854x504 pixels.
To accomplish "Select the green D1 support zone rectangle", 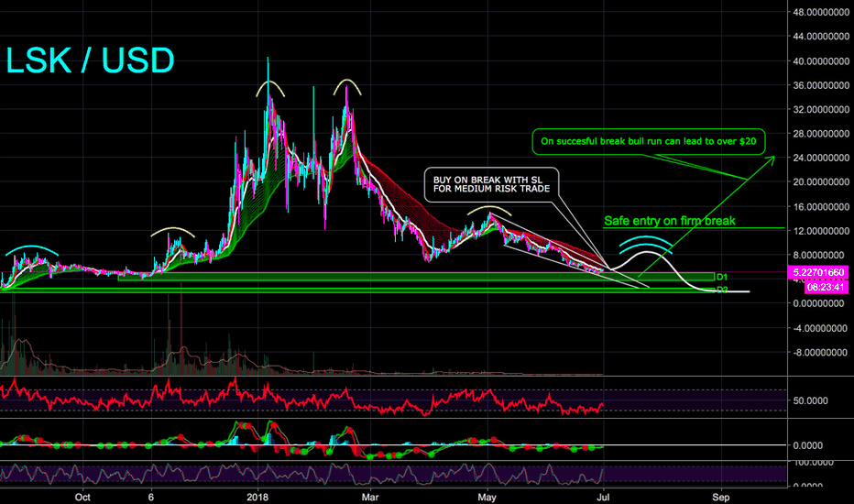I will coord(416,277).
